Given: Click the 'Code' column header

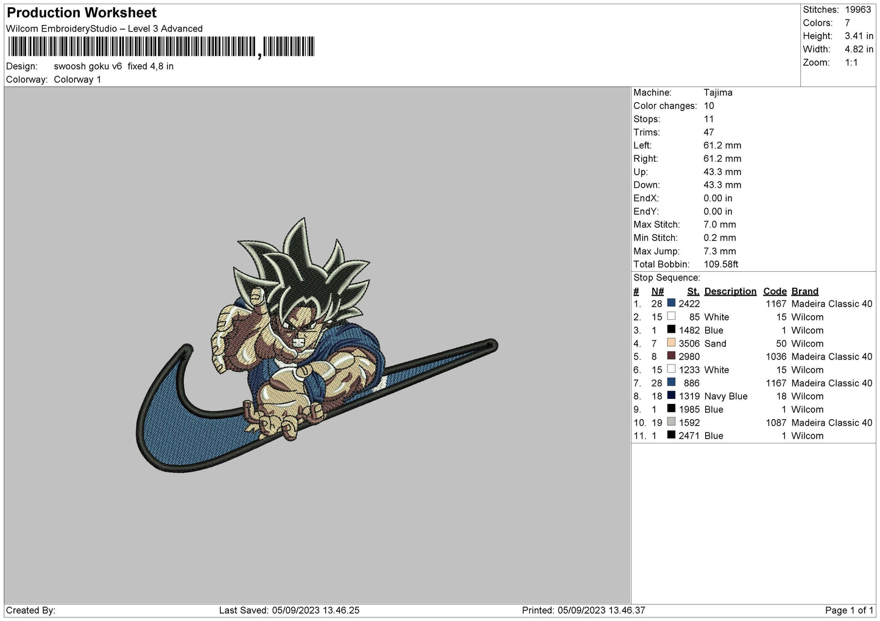Looking at the screenshot, I should pyautogui.click(x=775, y=291).
